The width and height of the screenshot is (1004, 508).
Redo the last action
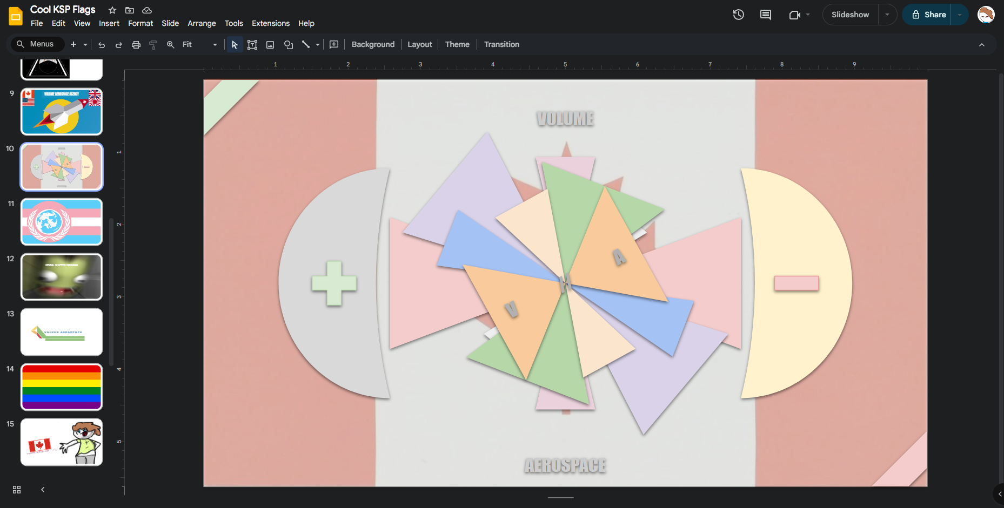click(x=119, y=44)
